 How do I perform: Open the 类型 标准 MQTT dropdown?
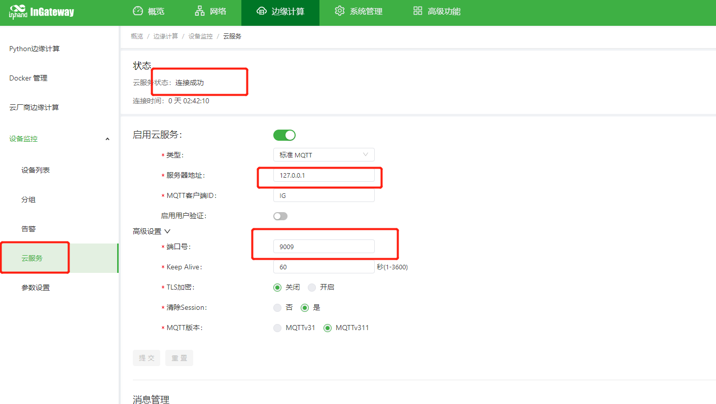point(324,155)
